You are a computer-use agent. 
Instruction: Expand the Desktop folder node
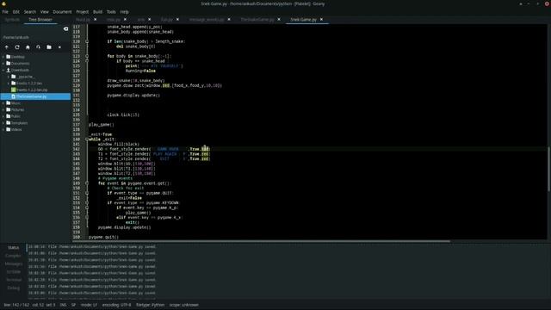pyautogui.click(x=3, y=57)
